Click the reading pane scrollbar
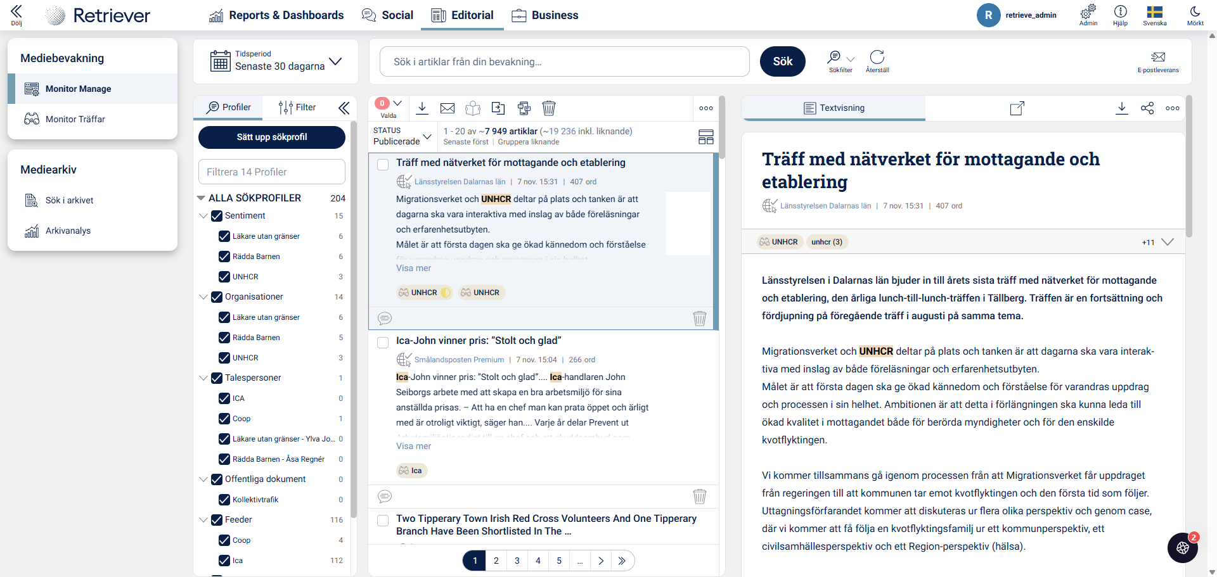This screenshot has width=1217, height=577. (x=1189, y=166)
